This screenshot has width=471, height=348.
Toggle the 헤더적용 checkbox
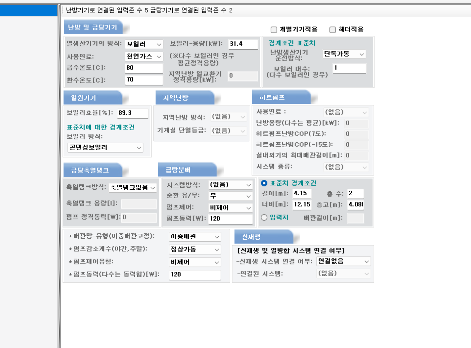click(333, 30)
